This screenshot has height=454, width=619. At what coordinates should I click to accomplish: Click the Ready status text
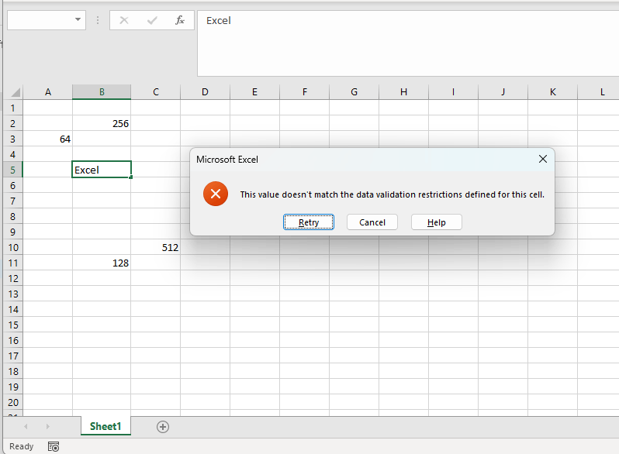click(21, 446)
